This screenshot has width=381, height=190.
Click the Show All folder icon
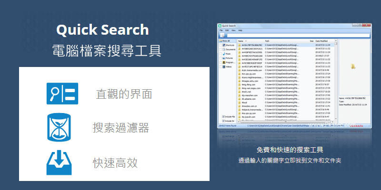(x=221, y=41)
